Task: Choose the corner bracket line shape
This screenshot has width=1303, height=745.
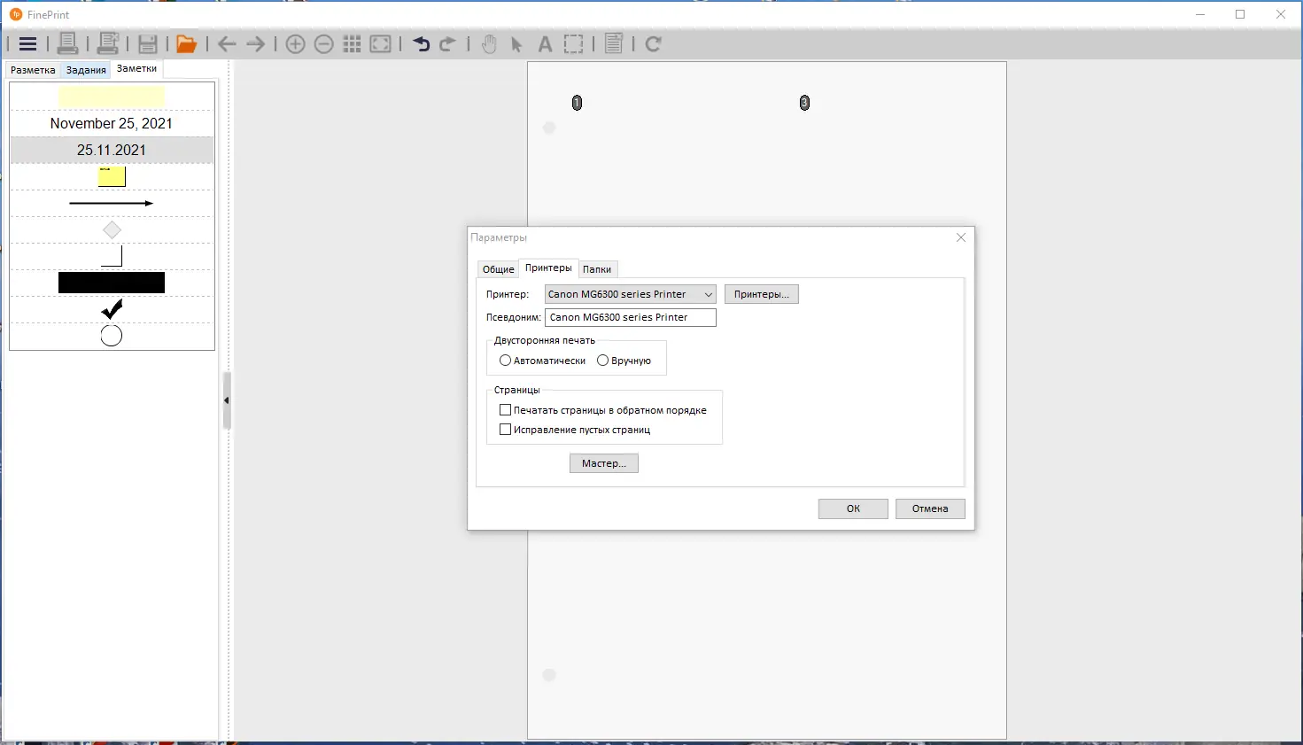Action: click(x=112, y=256)
